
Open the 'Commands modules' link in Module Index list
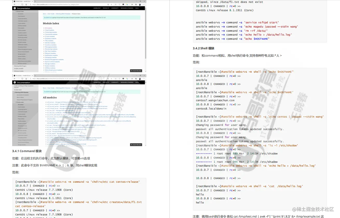click(x=51, y=34)
